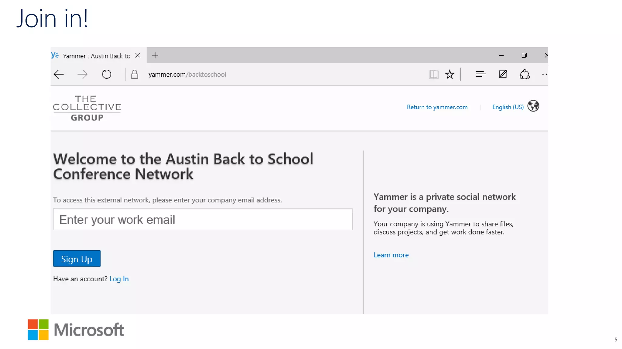This screenshot has height=349, width=622.
Task: Click the browser back arrow
Action: click(59, 74)
